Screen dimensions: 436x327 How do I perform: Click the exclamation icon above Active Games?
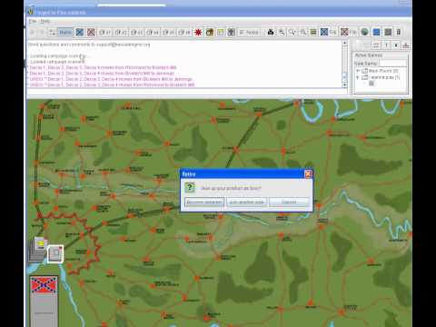386,45
